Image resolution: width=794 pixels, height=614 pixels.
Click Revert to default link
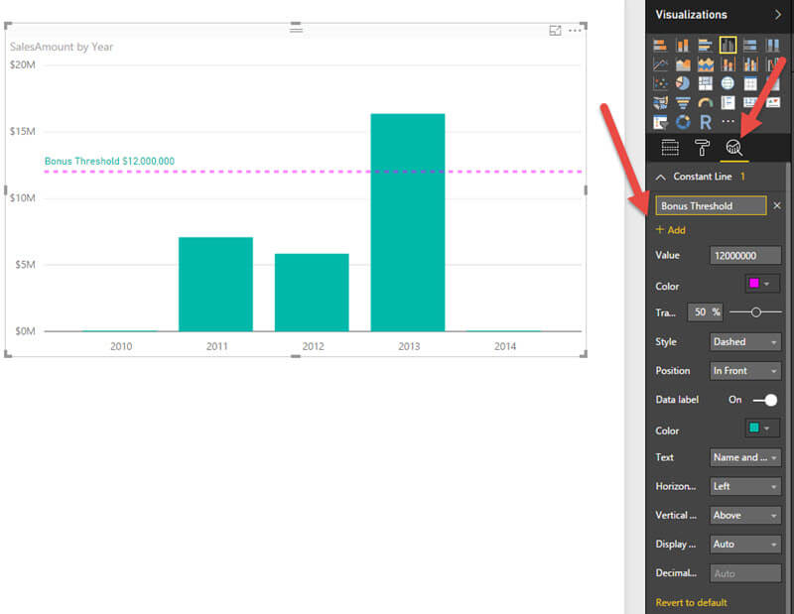[x=691, y=602]
